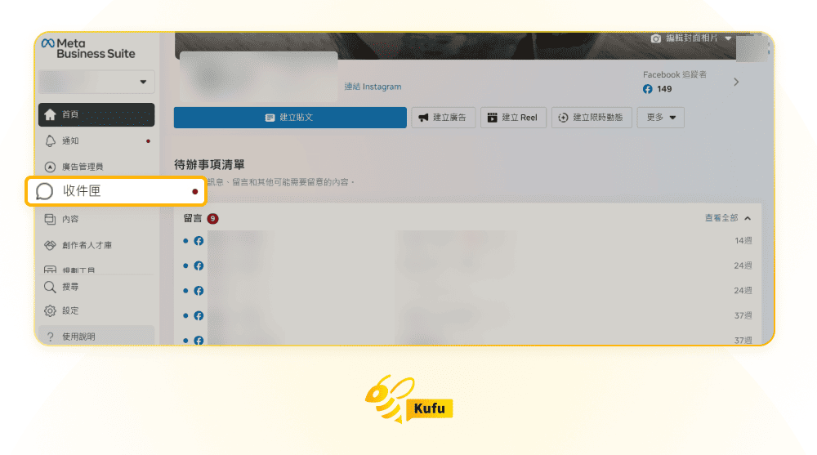Open the account selector dropdown in sidebar
This screenshot has height=455, width=817.
tap(96, 82)
